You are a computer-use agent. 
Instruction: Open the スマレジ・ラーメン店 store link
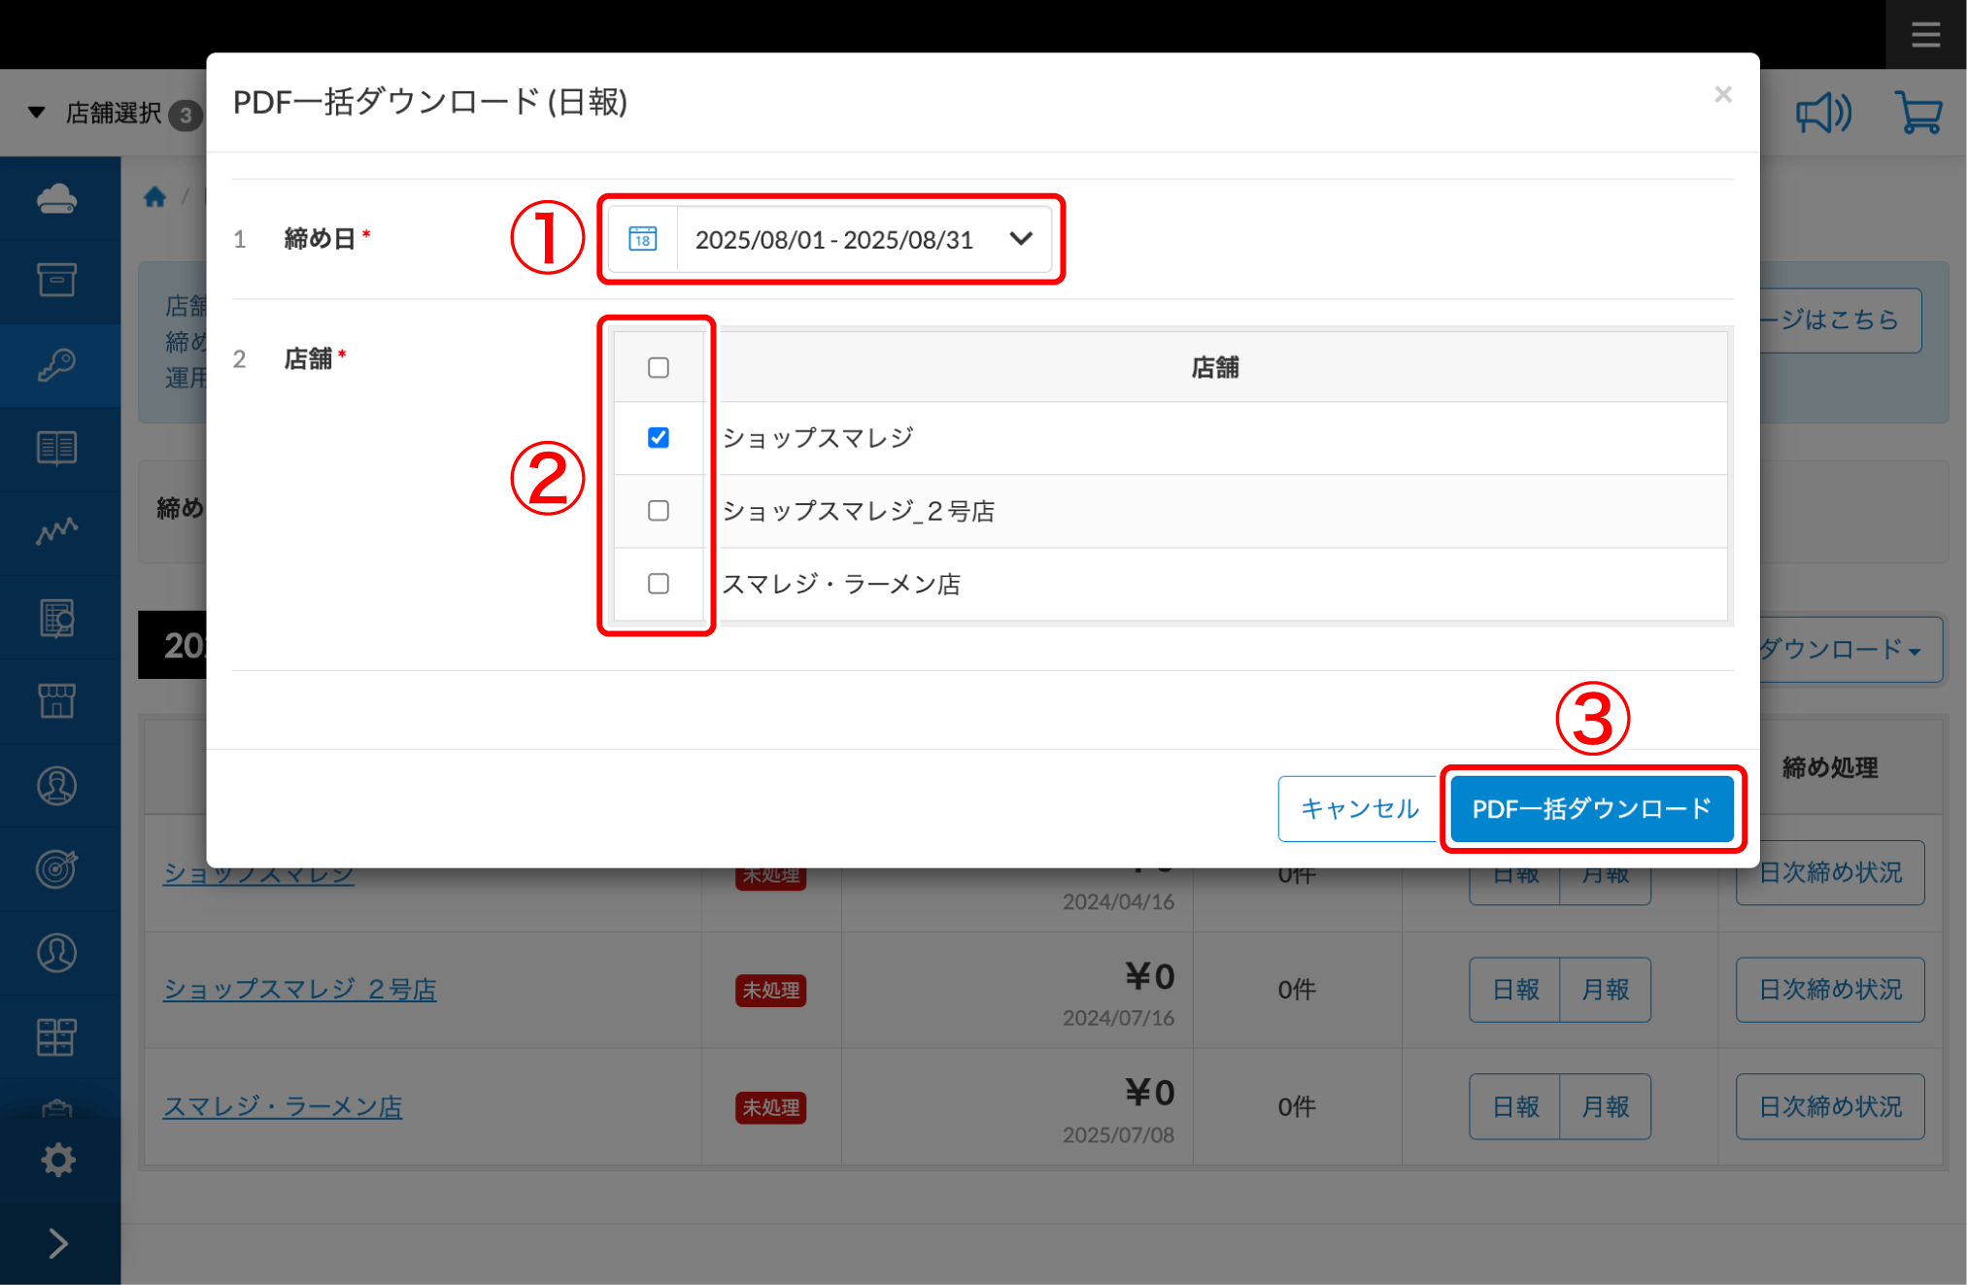coord(283,1106)
